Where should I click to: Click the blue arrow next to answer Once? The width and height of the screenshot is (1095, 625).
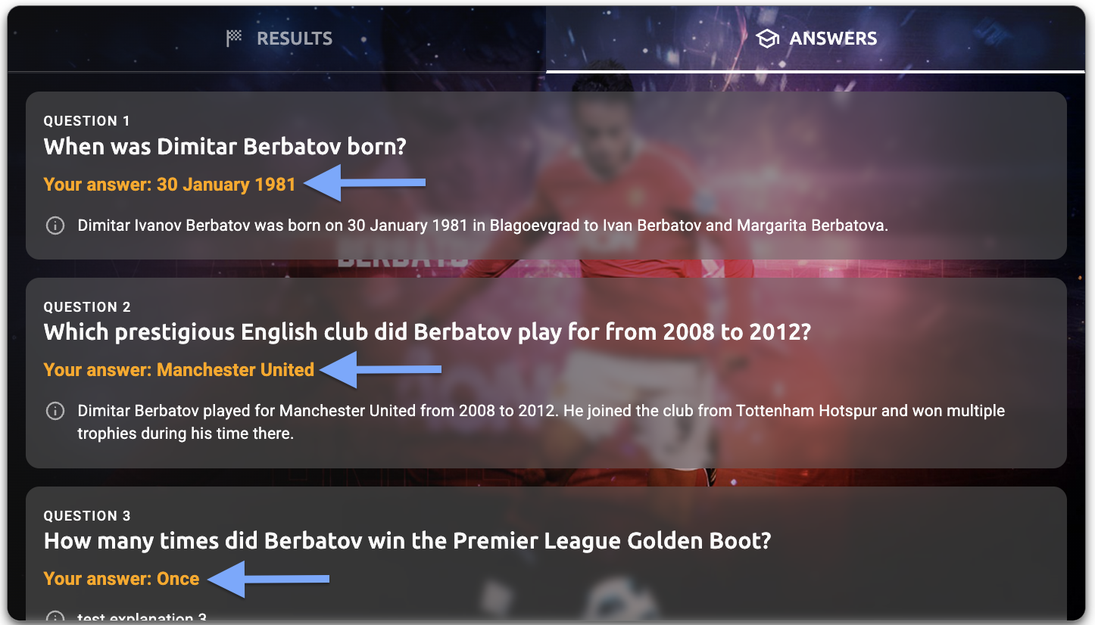point(269,579)
